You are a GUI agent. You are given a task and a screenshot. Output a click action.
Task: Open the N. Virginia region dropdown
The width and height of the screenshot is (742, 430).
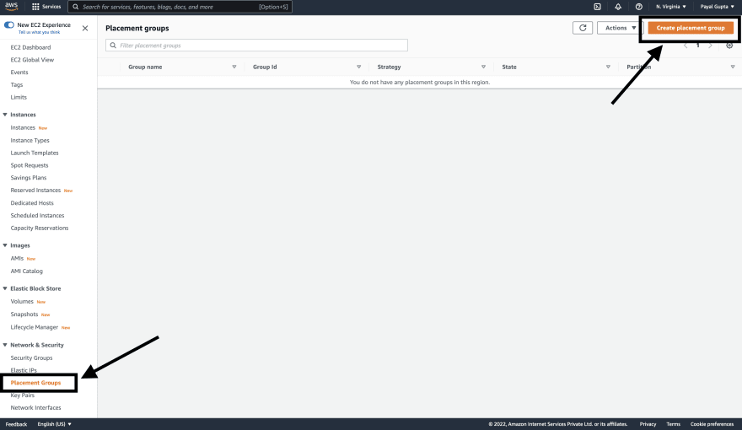pos(670,7)
